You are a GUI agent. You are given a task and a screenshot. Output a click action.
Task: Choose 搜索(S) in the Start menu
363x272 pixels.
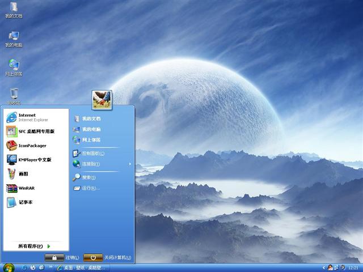(x=88, y=177)
